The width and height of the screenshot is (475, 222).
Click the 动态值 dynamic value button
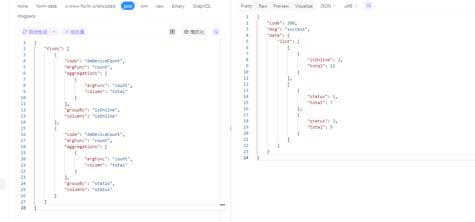(x=74, y=32)
